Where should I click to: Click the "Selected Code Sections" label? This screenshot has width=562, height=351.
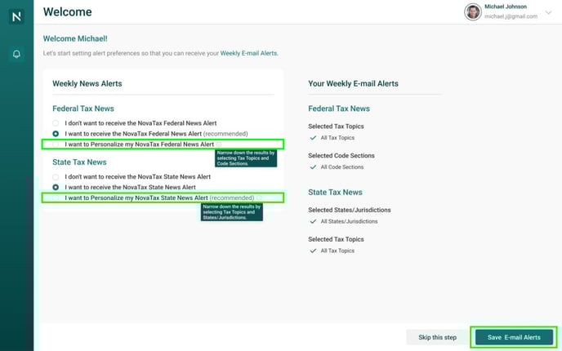click(341, 155)
